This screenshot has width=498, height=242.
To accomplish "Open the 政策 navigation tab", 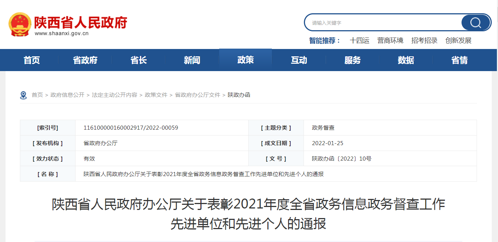I will pos(245,60).
